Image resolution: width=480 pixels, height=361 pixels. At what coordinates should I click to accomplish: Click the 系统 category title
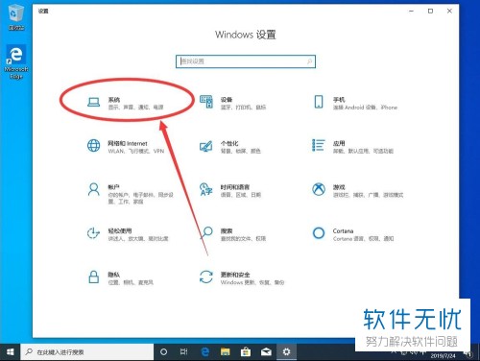tap(114, 100)
